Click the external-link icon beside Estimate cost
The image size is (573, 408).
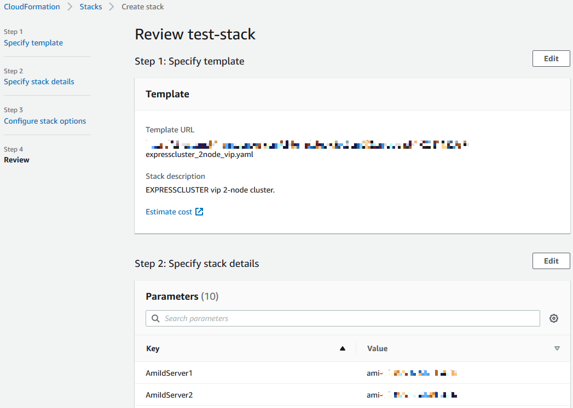coord(199,211)
